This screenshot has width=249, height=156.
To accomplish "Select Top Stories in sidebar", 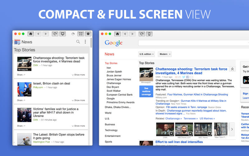I will 111,63.
